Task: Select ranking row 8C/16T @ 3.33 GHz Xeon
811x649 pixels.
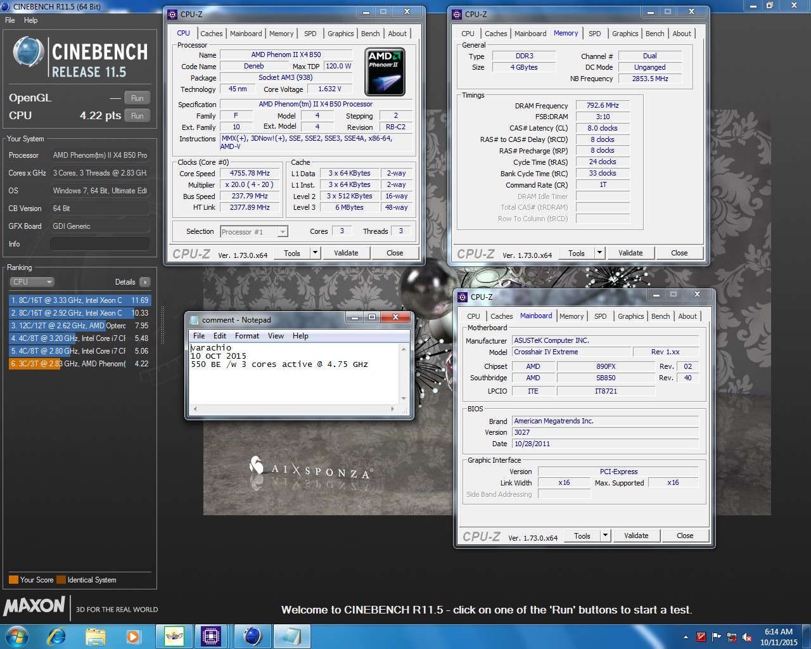Action: [x=80, y=300]
